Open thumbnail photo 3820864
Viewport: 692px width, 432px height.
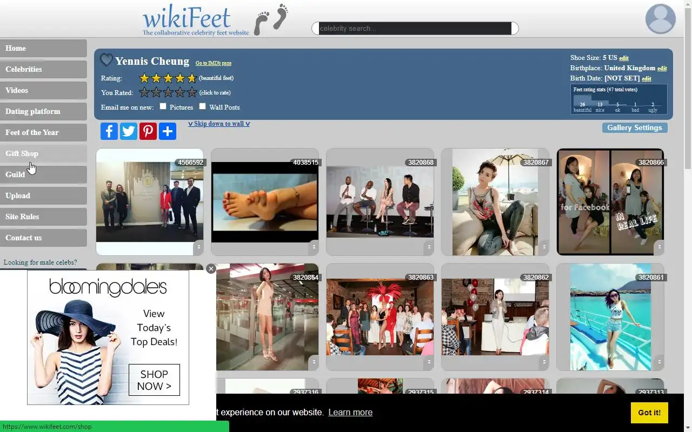265,317
